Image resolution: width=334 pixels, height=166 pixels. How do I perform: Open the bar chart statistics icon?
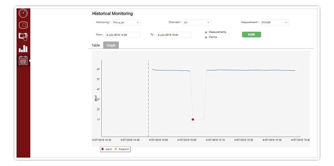tap(23, 48)
